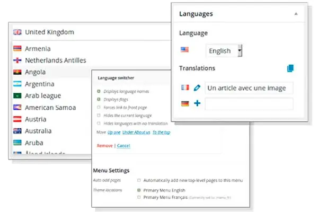The image size is (318, 212).
Task: Select Argentina from the country list
Action: pyautogui.click(x=40, y=84)
